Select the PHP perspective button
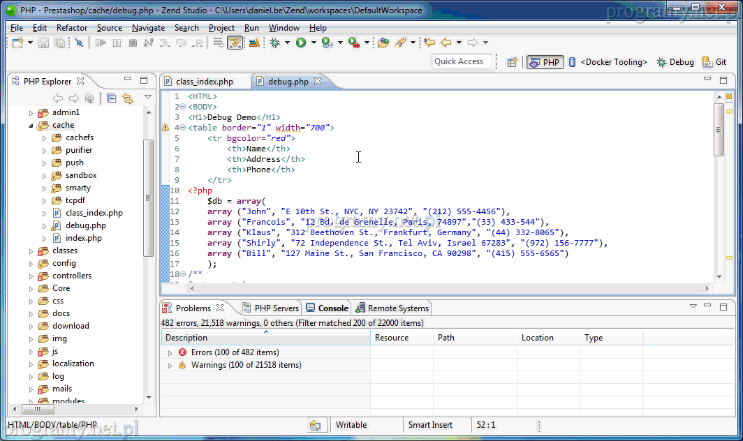 pyautogui.click(x=545, y=62)
